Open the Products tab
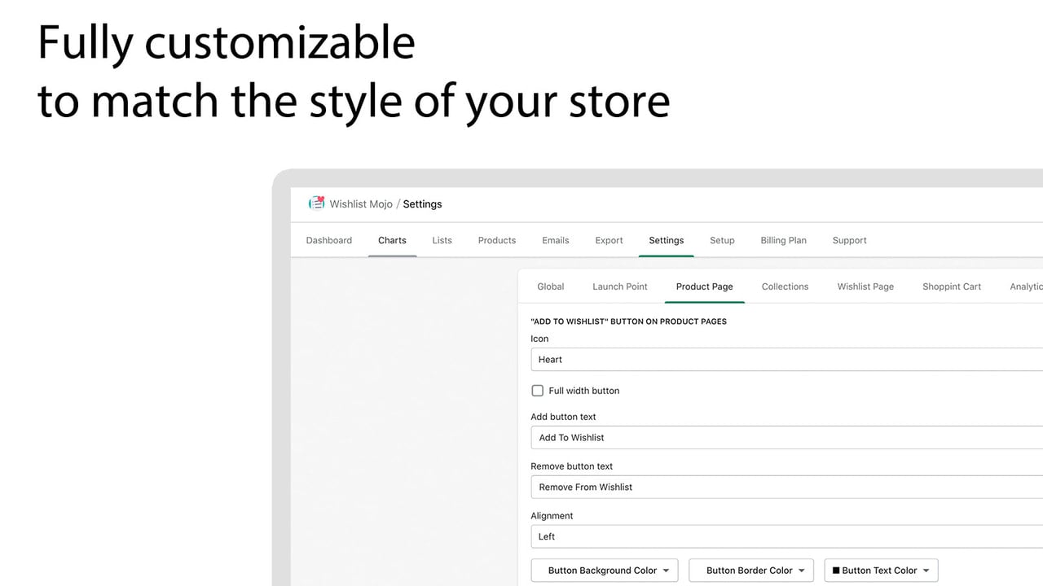This screenshot has width=1043, height=586. [497, 240]
